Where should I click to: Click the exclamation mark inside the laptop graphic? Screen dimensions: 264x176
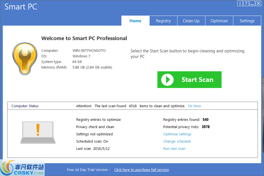pyautogui.click(x=37, y=130)
